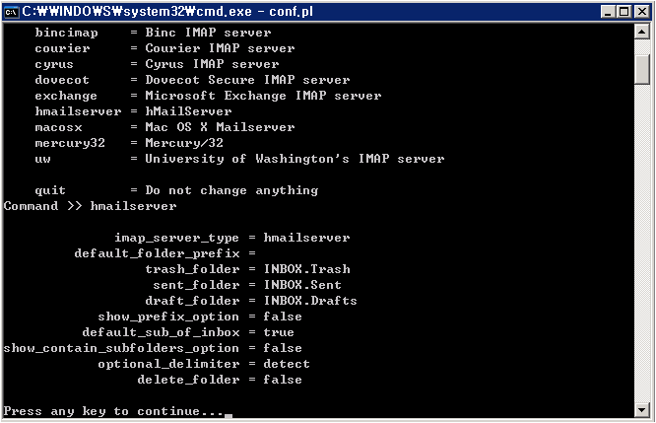Click the value 'INBOX.Sent'
The height and width of the screenshot is (423, 656).
pos(302,285)
